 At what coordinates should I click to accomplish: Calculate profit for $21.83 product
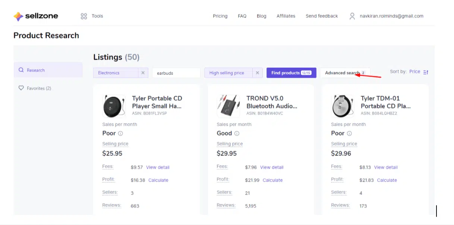[x=387, y=180]
